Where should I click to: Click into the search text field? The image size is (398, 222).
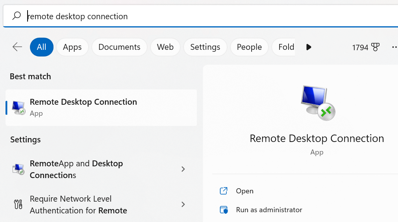click(197, 16)
